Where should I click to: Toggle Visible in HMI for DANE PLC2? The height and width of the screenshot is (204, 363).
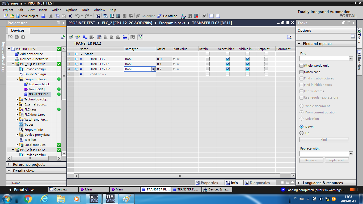(x=247, y=59)
